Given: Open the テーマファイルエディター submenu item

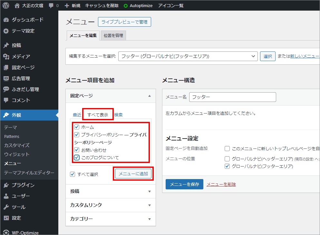Looking at the screenshot, I should tap(29, 173).
